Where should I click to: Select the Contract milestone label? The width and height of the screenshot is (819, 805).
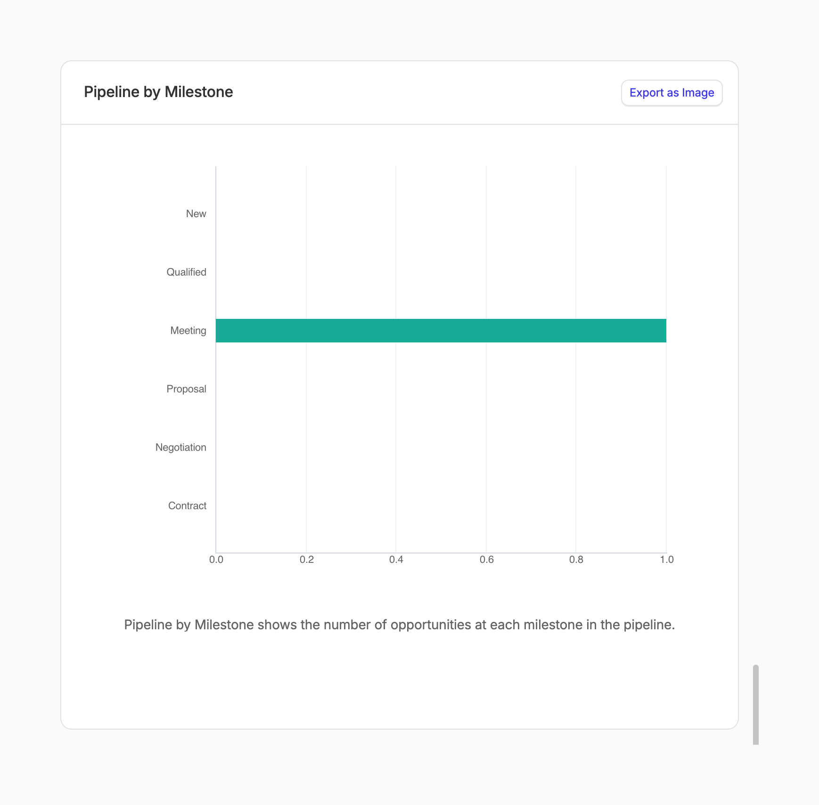click(x=187, y=505)
